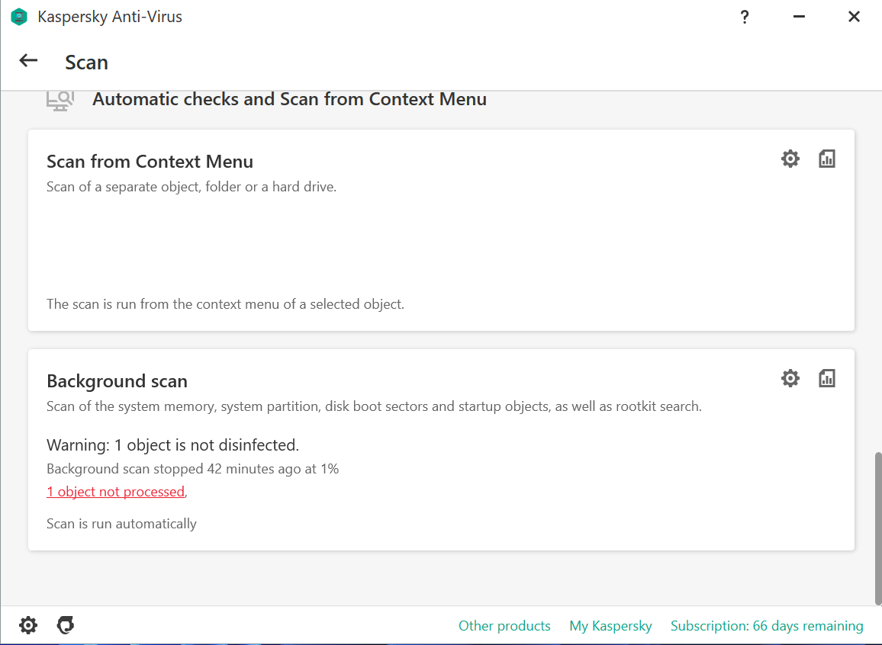Open Background scan settings gear
The width and height of the screenshot is (882, 645).
(x=790, y=378)
